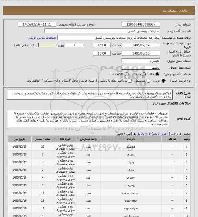Click the remaining days field showing 3

[x=74, y=45]
